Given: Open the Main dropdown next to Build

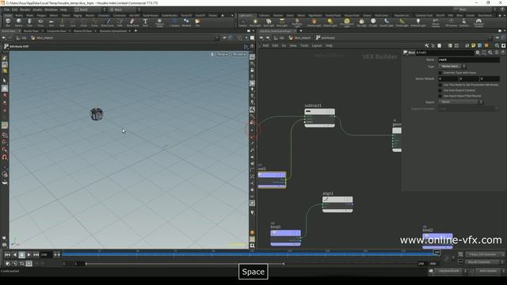Looking at the screenshot, I should (124, 9).
